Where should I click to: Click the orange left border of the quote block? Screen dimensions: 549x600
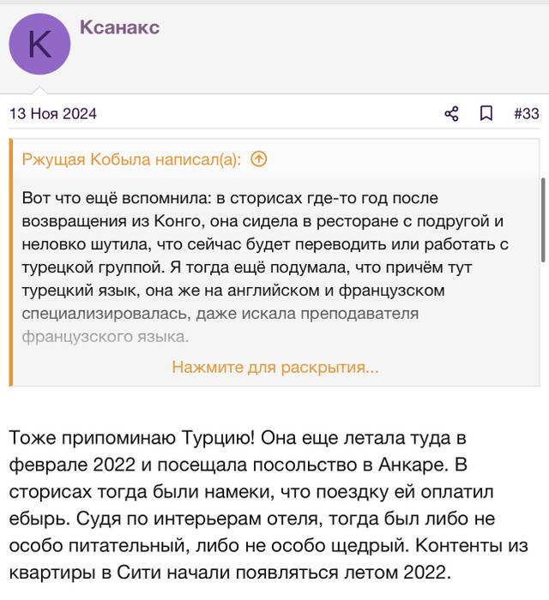click(10, 262)
